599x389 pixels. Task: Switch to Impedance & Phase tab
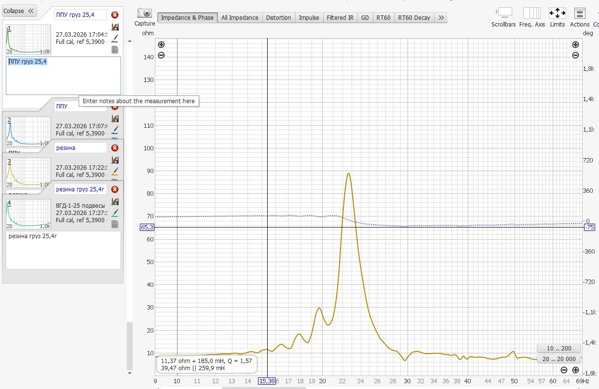coord(187,18)
